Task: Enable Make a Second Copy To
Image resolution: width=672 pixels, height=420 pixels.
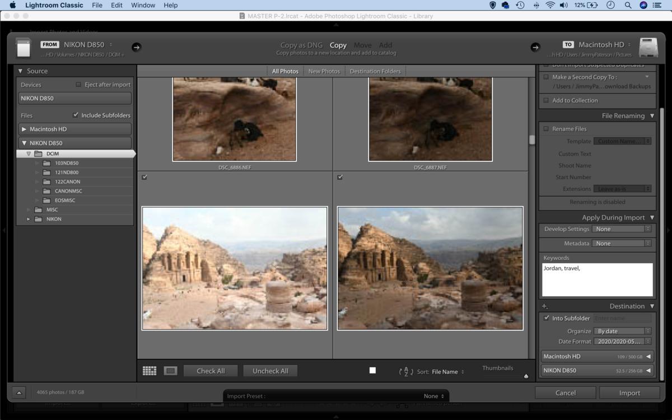Action: 546,77
